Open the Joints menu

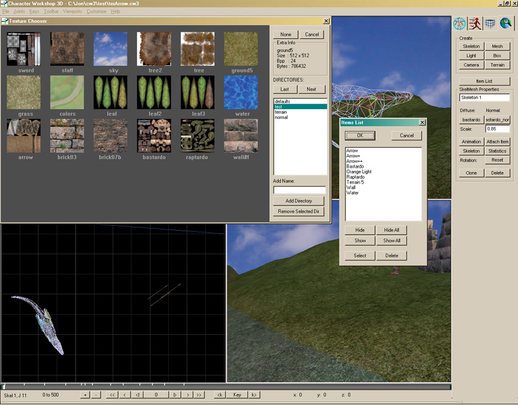20,12
